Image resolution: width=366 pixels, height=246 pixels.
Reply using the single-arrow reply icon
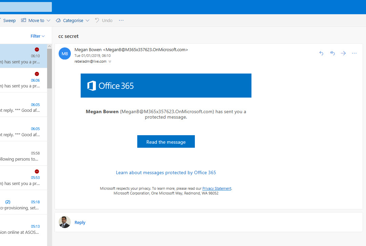tap(321, 53)
